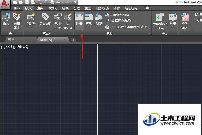This screenshot has height=135, width=202.
Task: Open the Customize Quick Access Toolbar dropdown
Action: [75, 2]
